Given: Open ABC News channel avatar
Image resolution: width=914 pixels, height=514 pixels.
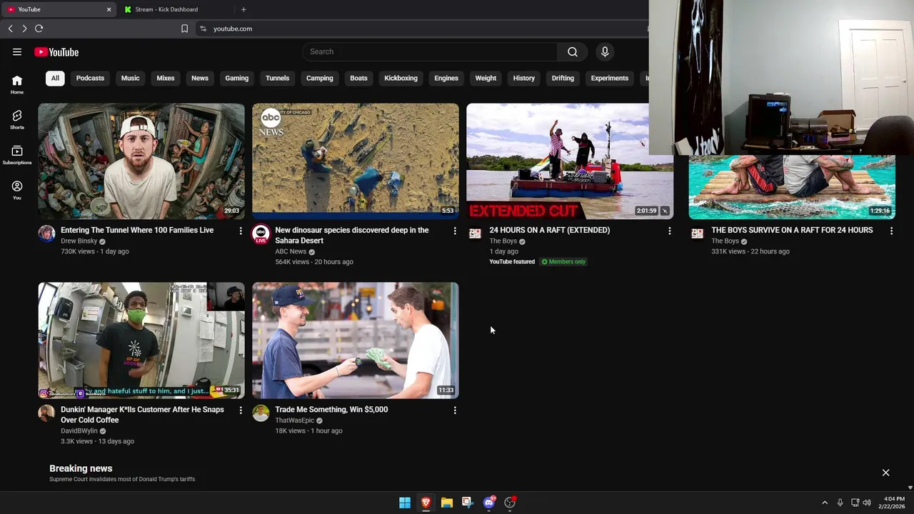Looking at the screenshot, I should [261, 233].
